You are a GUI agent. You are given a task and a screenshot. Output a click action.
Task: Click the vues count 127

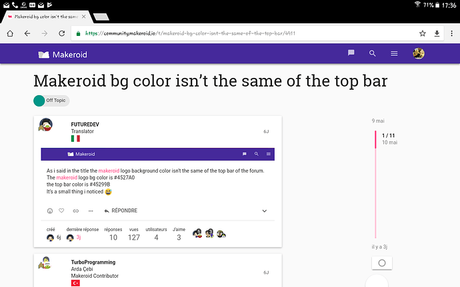134,238
